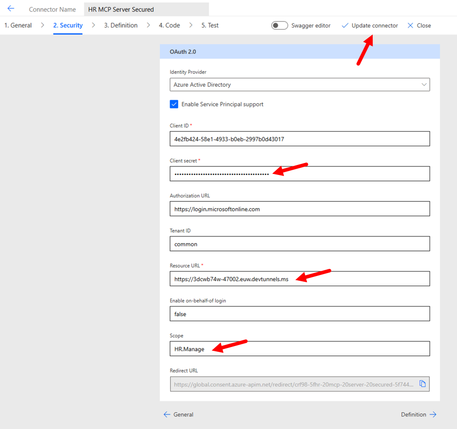Uncheck Enable Service Principal support

click(x=174, y=103)
